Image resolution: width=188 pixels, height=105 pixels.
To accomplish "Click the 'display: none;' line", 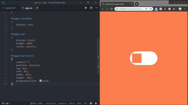I will coord(25,25).
